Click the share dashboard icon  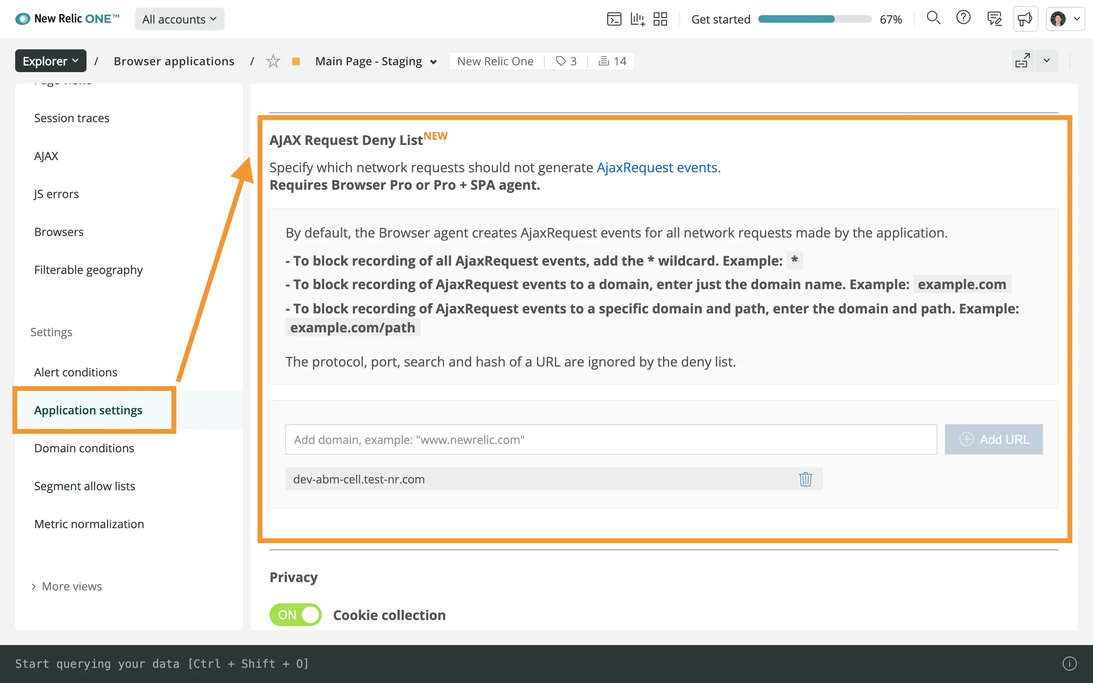point(1022,61)
